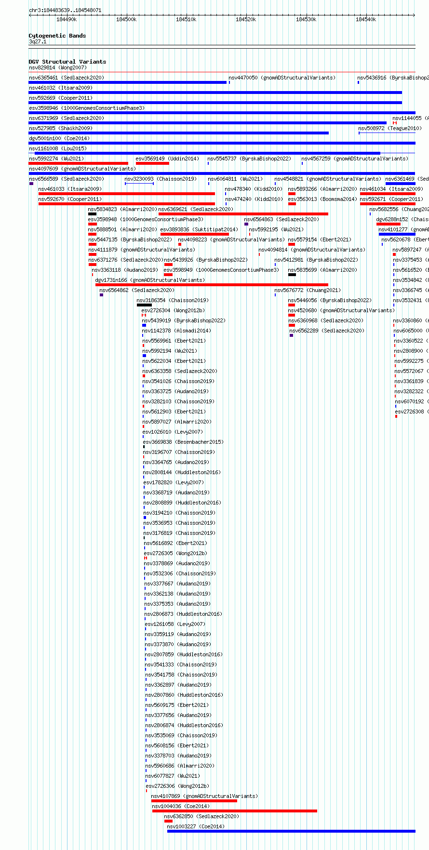Click nsv1003227 (Coe2014) label
The width and height of the screenshot is (429, 850).
196,826
